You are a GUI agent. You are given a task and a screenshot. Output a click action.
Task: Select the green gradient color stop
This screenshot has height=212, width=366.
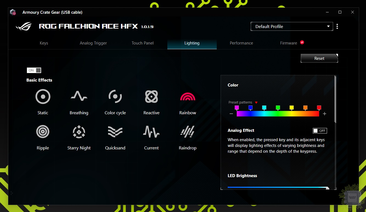click(x=278, y=108)
